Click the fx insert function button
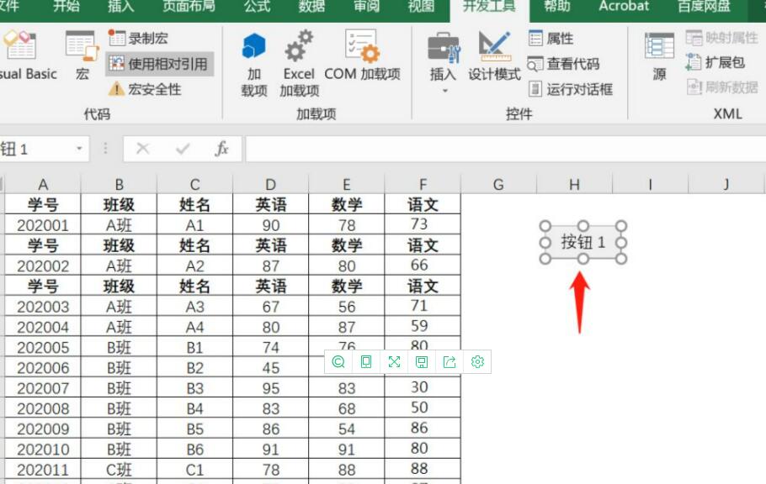Image resolution: width=766 pixels, height=484 pixels. coord(221,149)
